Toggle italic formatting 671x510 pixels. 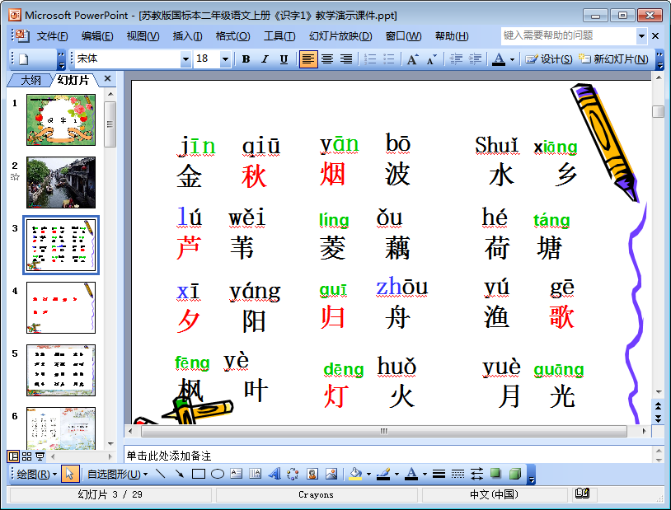265,59
